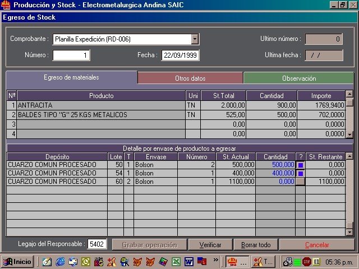Click the blue Cantidad value 0,000 for Lote 60
This screenshot has height=269, width=359.
click(x=275, y=182)
